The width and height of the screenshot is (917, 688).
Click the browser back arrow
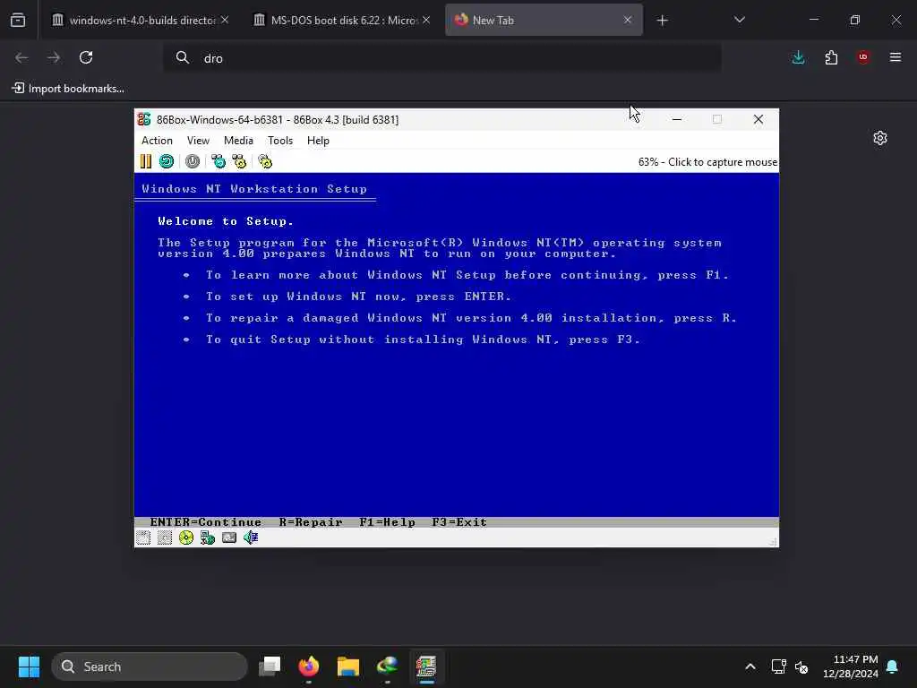[21, 57]
